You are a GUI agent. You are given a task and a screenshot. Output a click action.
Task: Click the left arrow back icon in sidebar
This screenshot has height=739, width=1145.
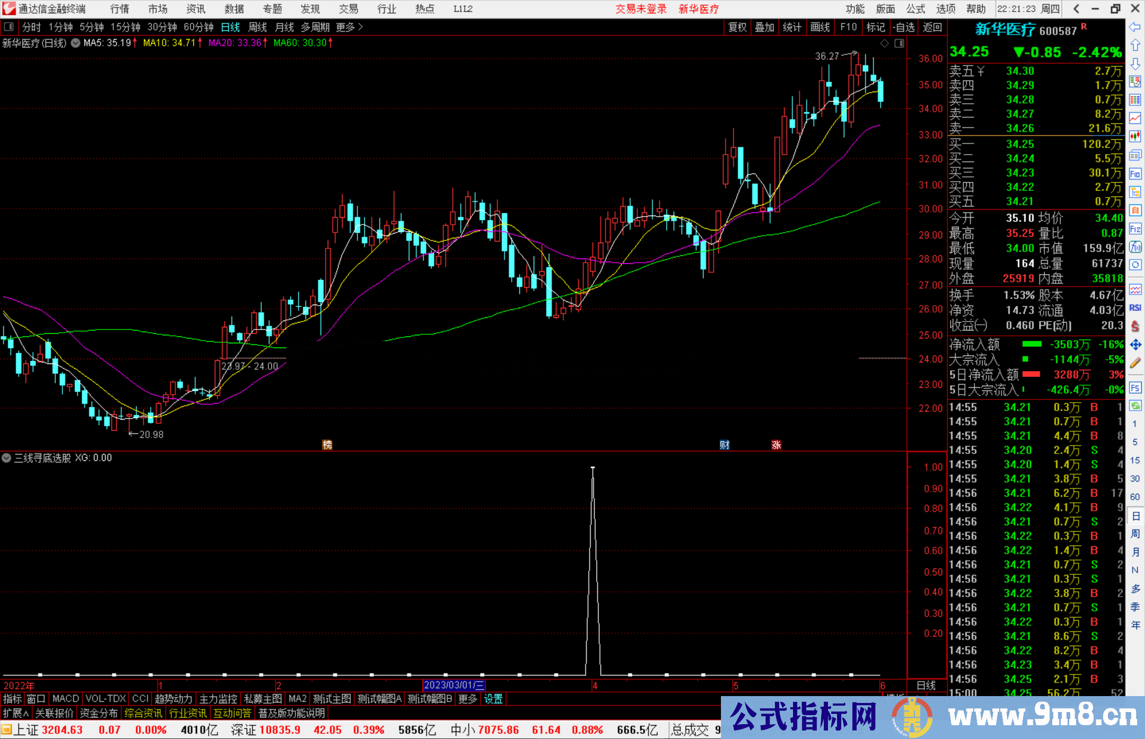pos(1135,27)
